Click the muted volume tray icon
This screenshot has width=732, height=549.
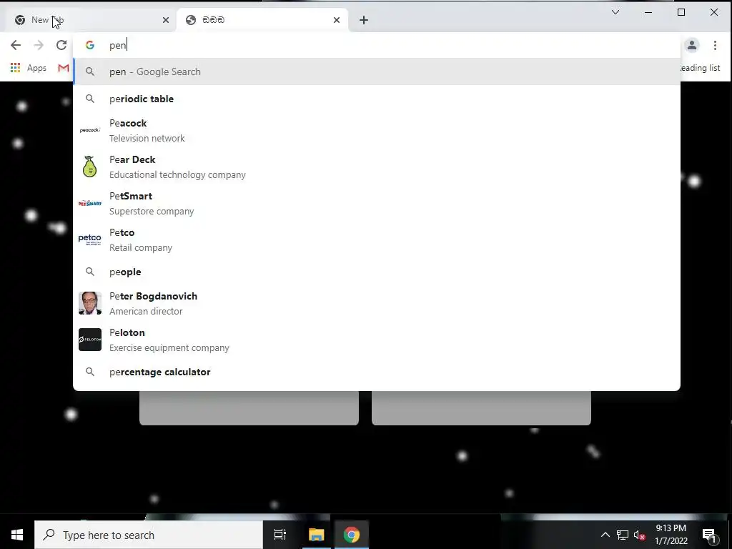(640, 535)
